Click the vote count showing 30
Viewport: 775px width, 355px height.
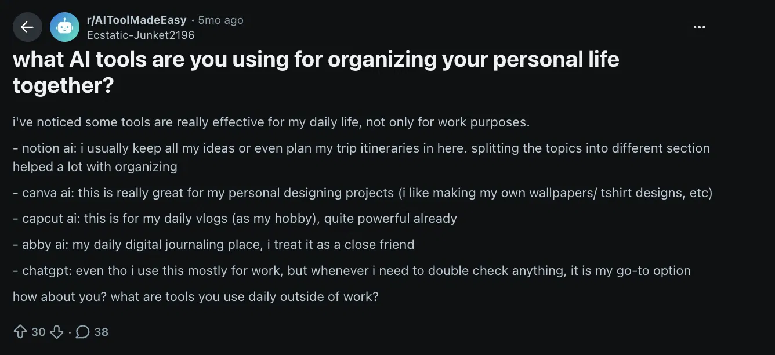(38, 332)
